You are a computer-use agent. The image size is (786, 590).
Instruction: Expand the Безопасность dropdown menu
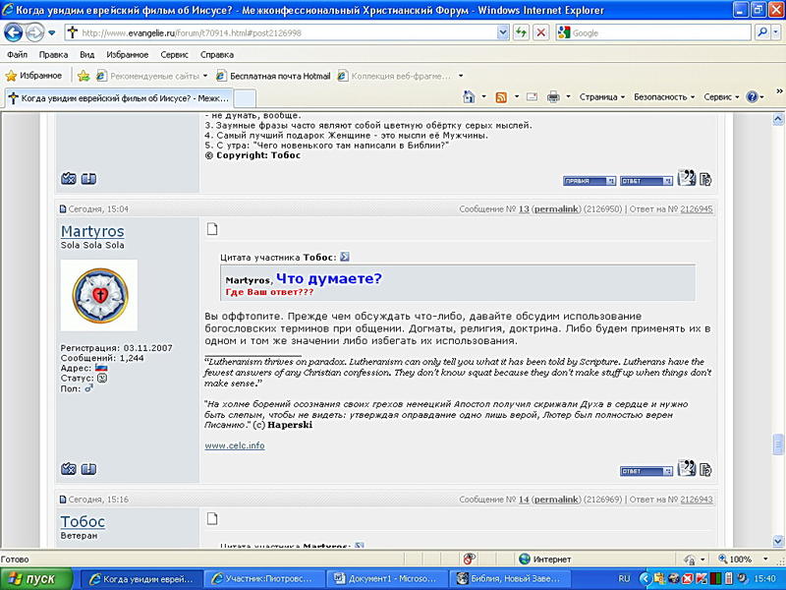[x=663, y=97]
